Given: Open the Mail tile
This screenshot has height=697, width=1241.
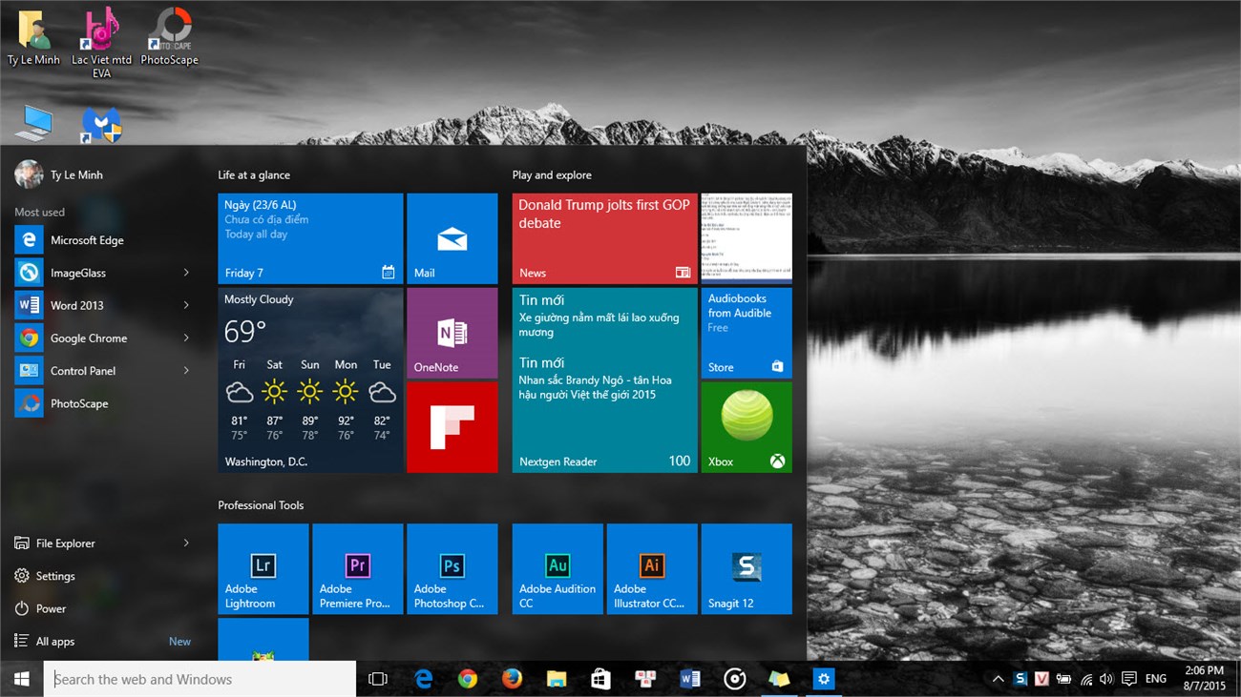Looking at the screenshot, I should 452,237.
